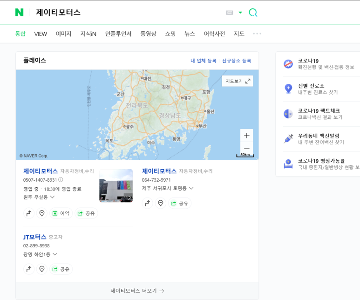This screenshot has height=300, width=360.
Task: Click the 선별 진료소 pin icon
Action: point(288,89)
